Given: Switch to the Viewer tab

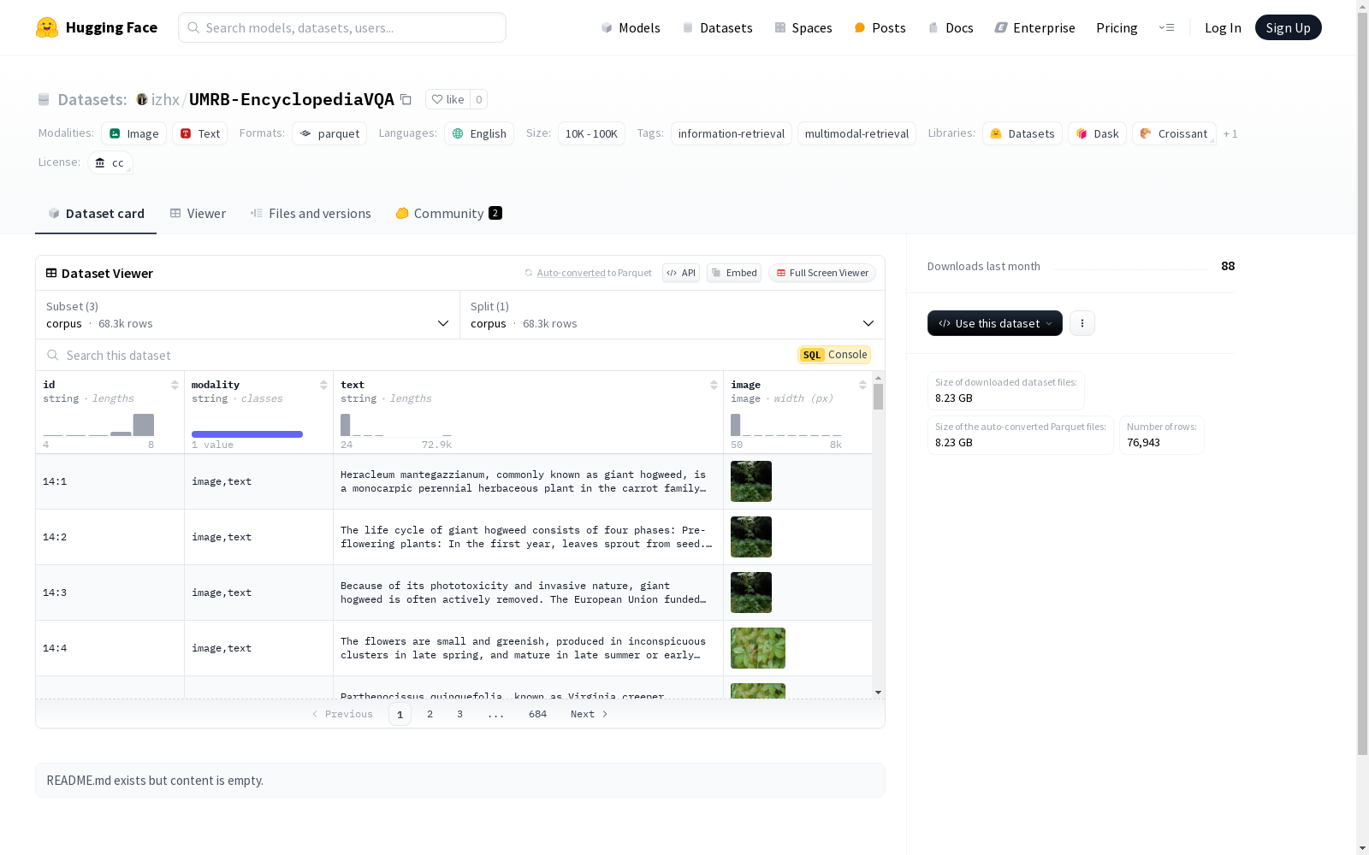Looking at the screenshot, I should tap(198, 213).
